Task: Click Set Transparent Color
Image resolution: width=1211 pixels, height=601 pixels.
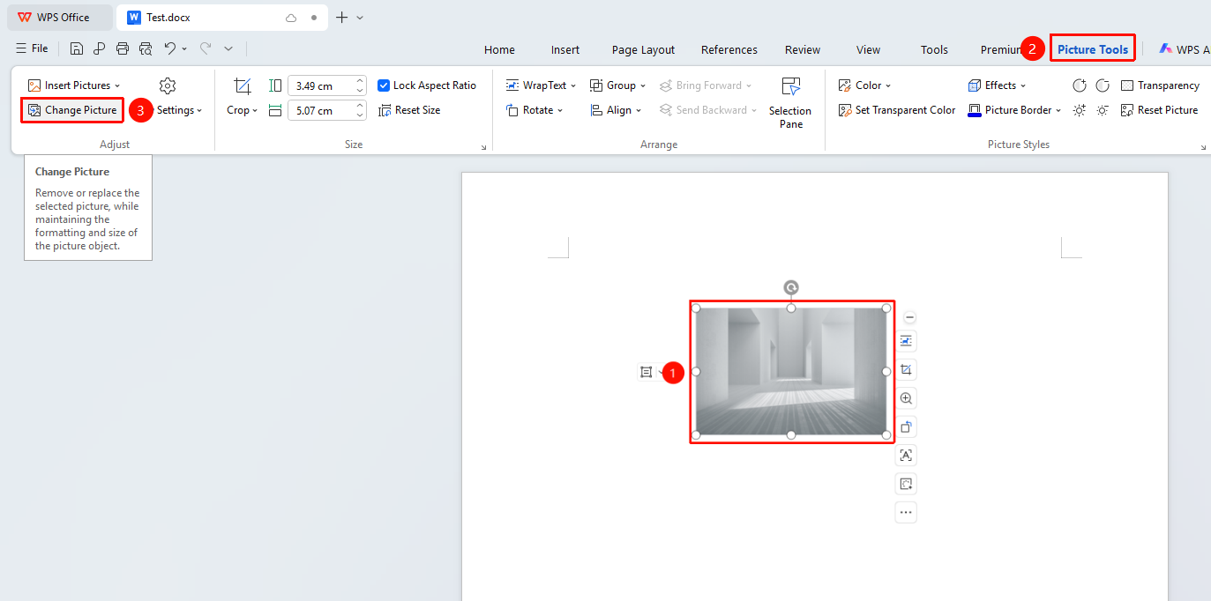Action: click(x=896, y=110)
